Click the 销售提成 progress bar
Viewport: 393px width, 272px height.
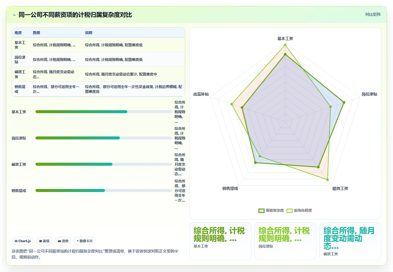(x=104, y=190)
